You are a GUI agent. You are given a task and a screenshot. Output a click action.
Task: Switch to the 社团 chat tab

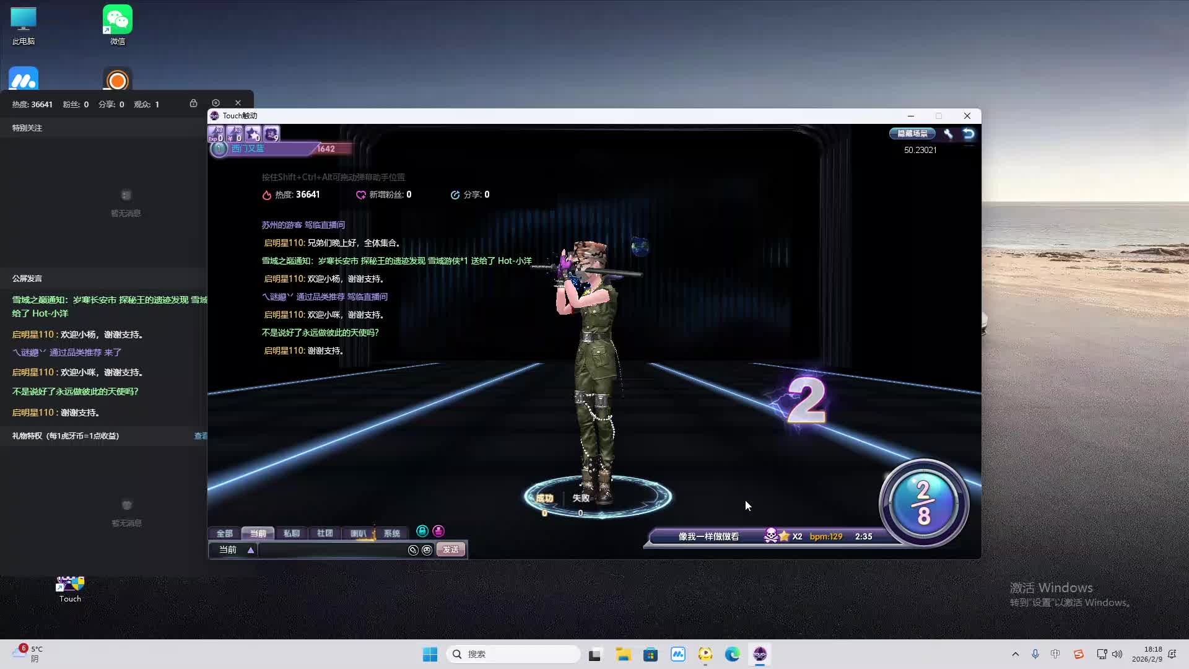(x=324, y=533)
